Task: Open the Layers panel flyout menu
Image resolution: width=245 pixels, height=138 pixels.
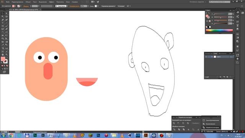Action: pos(233,54)
